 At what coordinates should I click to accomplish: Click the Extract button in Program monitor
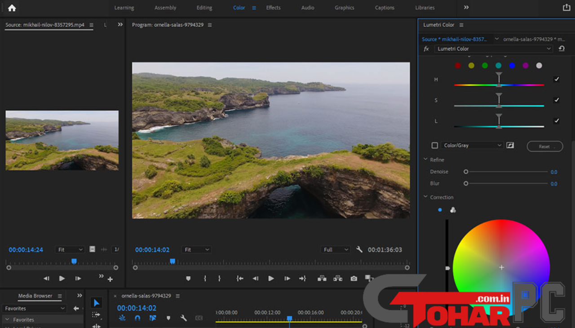point(338,279)
